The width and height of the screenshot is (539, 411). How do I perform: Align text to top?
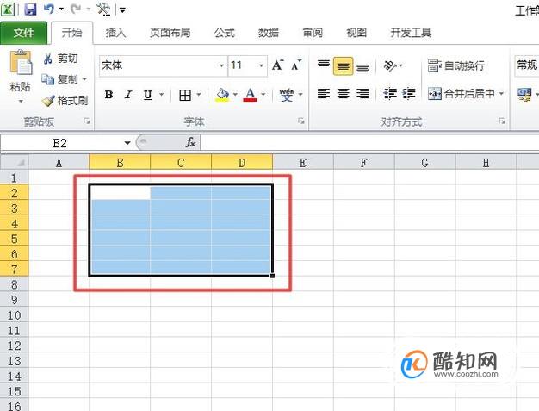pos(323,65)
